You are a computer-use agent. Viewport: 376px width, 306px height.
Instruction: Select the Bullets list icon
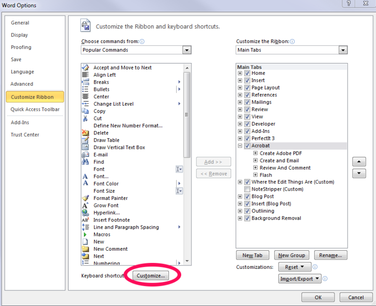click(85, 89)
